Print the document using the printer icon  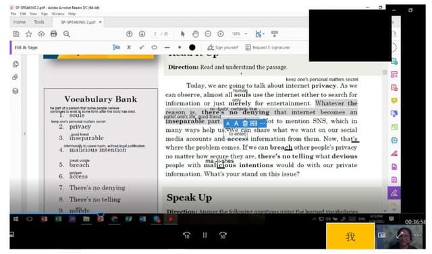point(54,34)
